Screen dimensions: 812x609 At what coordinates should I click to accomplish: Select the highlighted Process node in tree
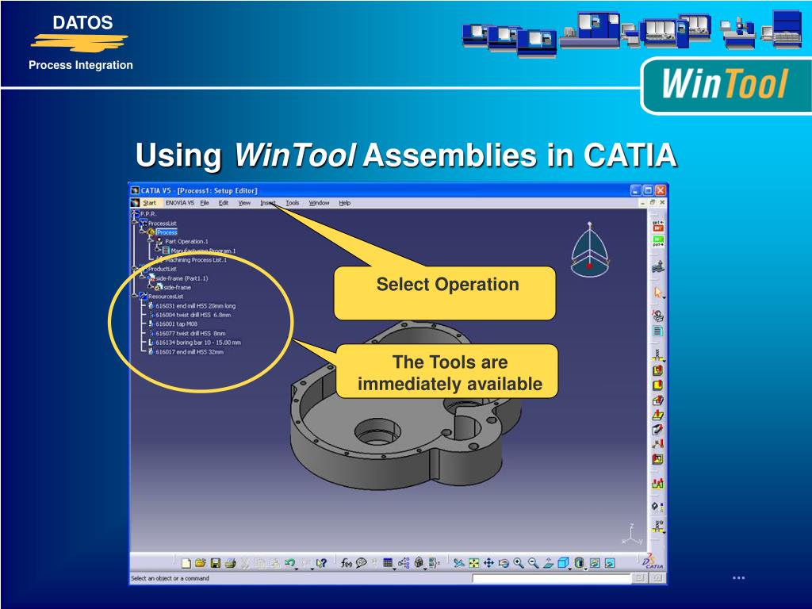click(x=167, y=232)
